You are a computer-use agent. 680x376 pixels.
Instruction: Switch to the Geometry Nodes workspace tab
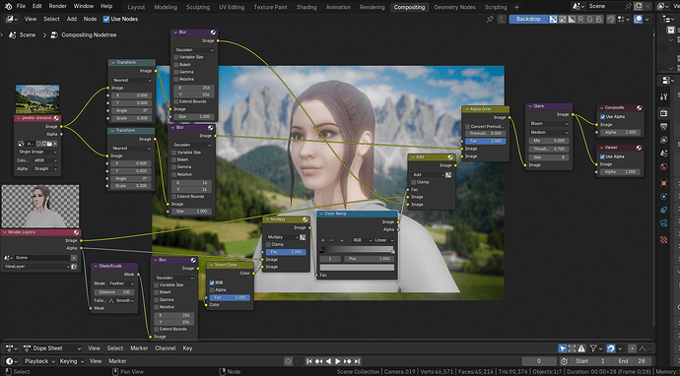click(454, 7)
